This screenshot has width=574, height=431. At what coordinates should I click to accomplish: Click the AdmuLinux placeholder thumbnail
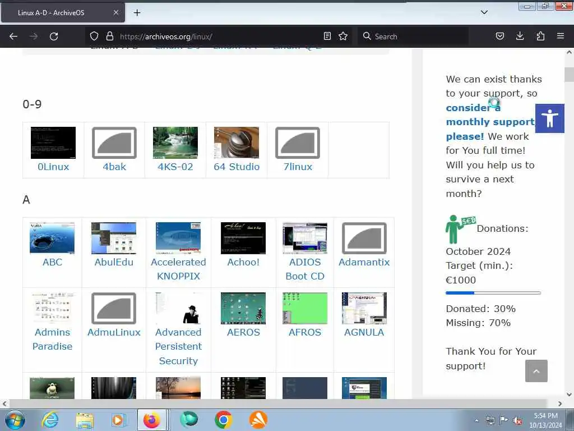114,308
